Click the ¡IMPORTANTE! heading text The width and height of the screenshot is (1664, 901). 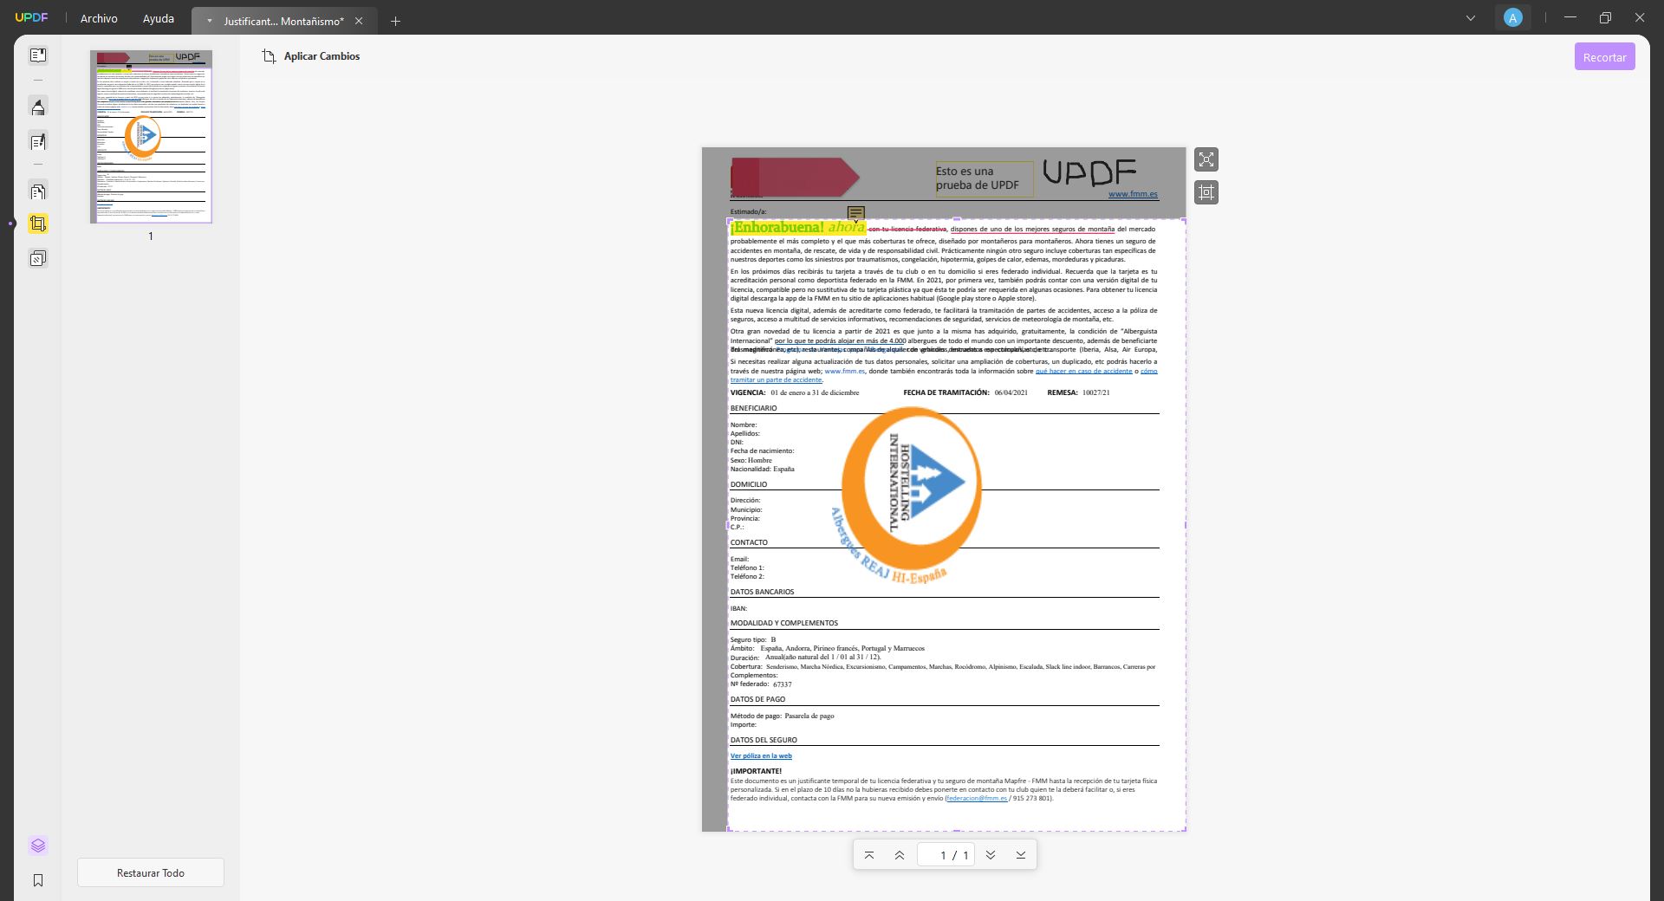coord(756,771)
